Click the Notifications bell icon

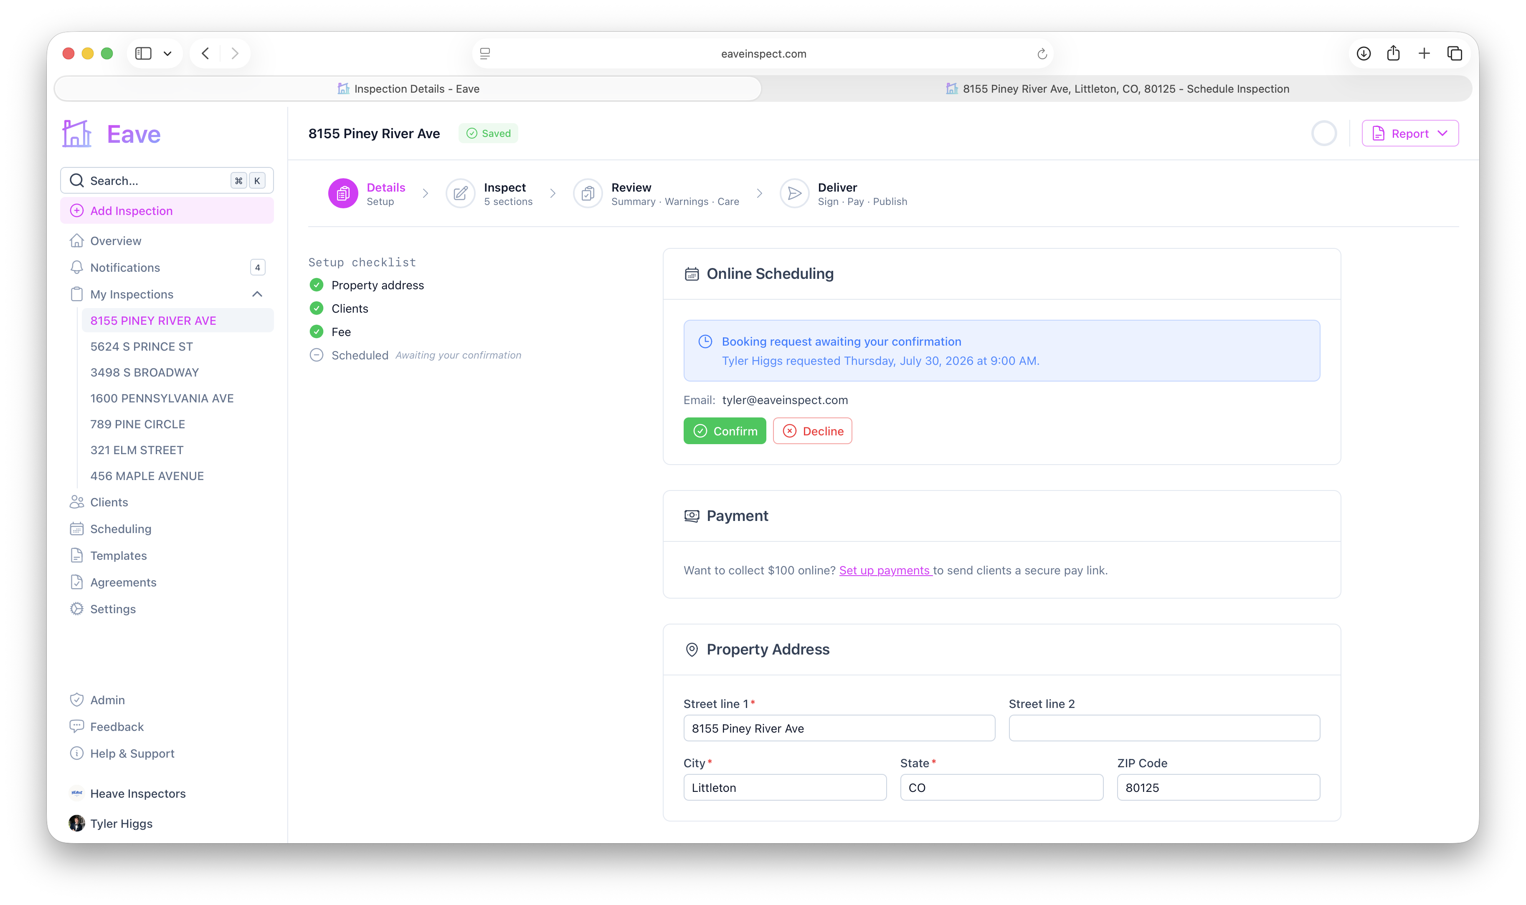pos(76,268)
